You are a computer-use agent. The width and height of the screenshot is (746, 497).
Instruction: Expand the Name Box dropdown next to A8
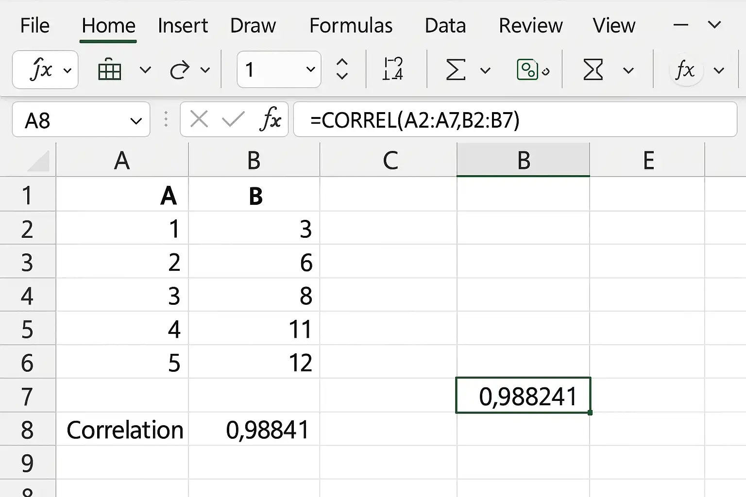(x=136, y=121)
